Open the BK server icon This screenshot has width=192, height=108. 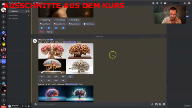pyautogui.click(x=4, y=78)
